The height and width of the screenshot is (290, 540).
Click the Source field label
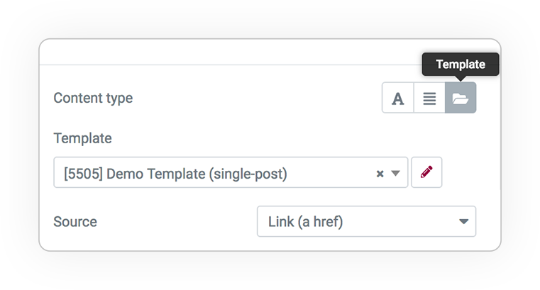pos(75,221)
